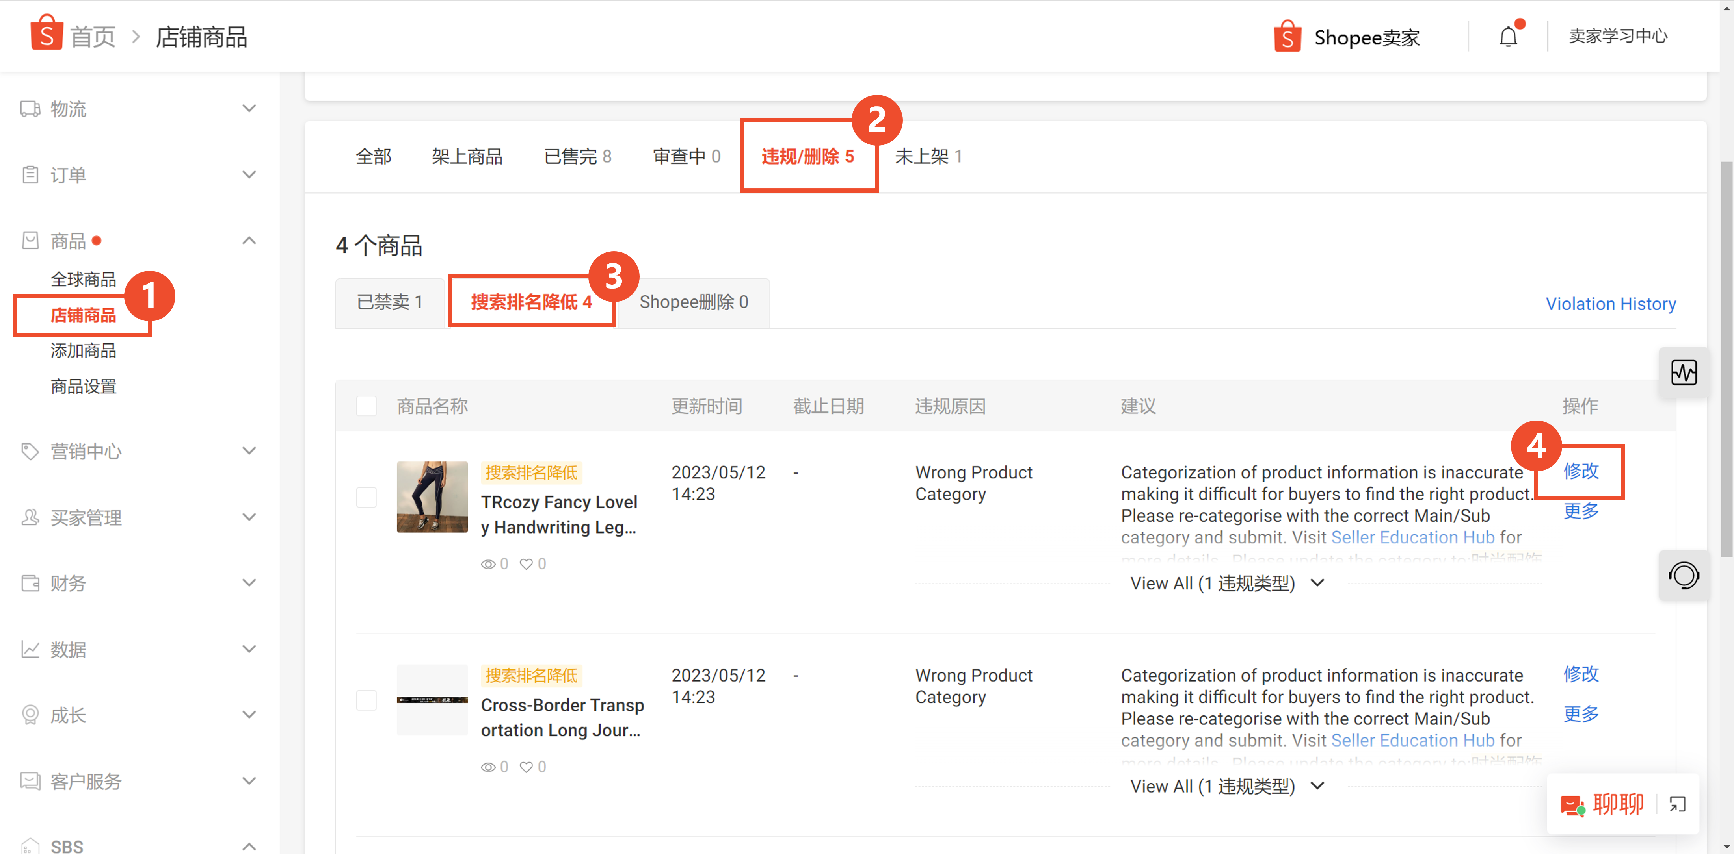
Task: Click the 财务 wallet icon in the sidebar
Action: click(30, 583)
